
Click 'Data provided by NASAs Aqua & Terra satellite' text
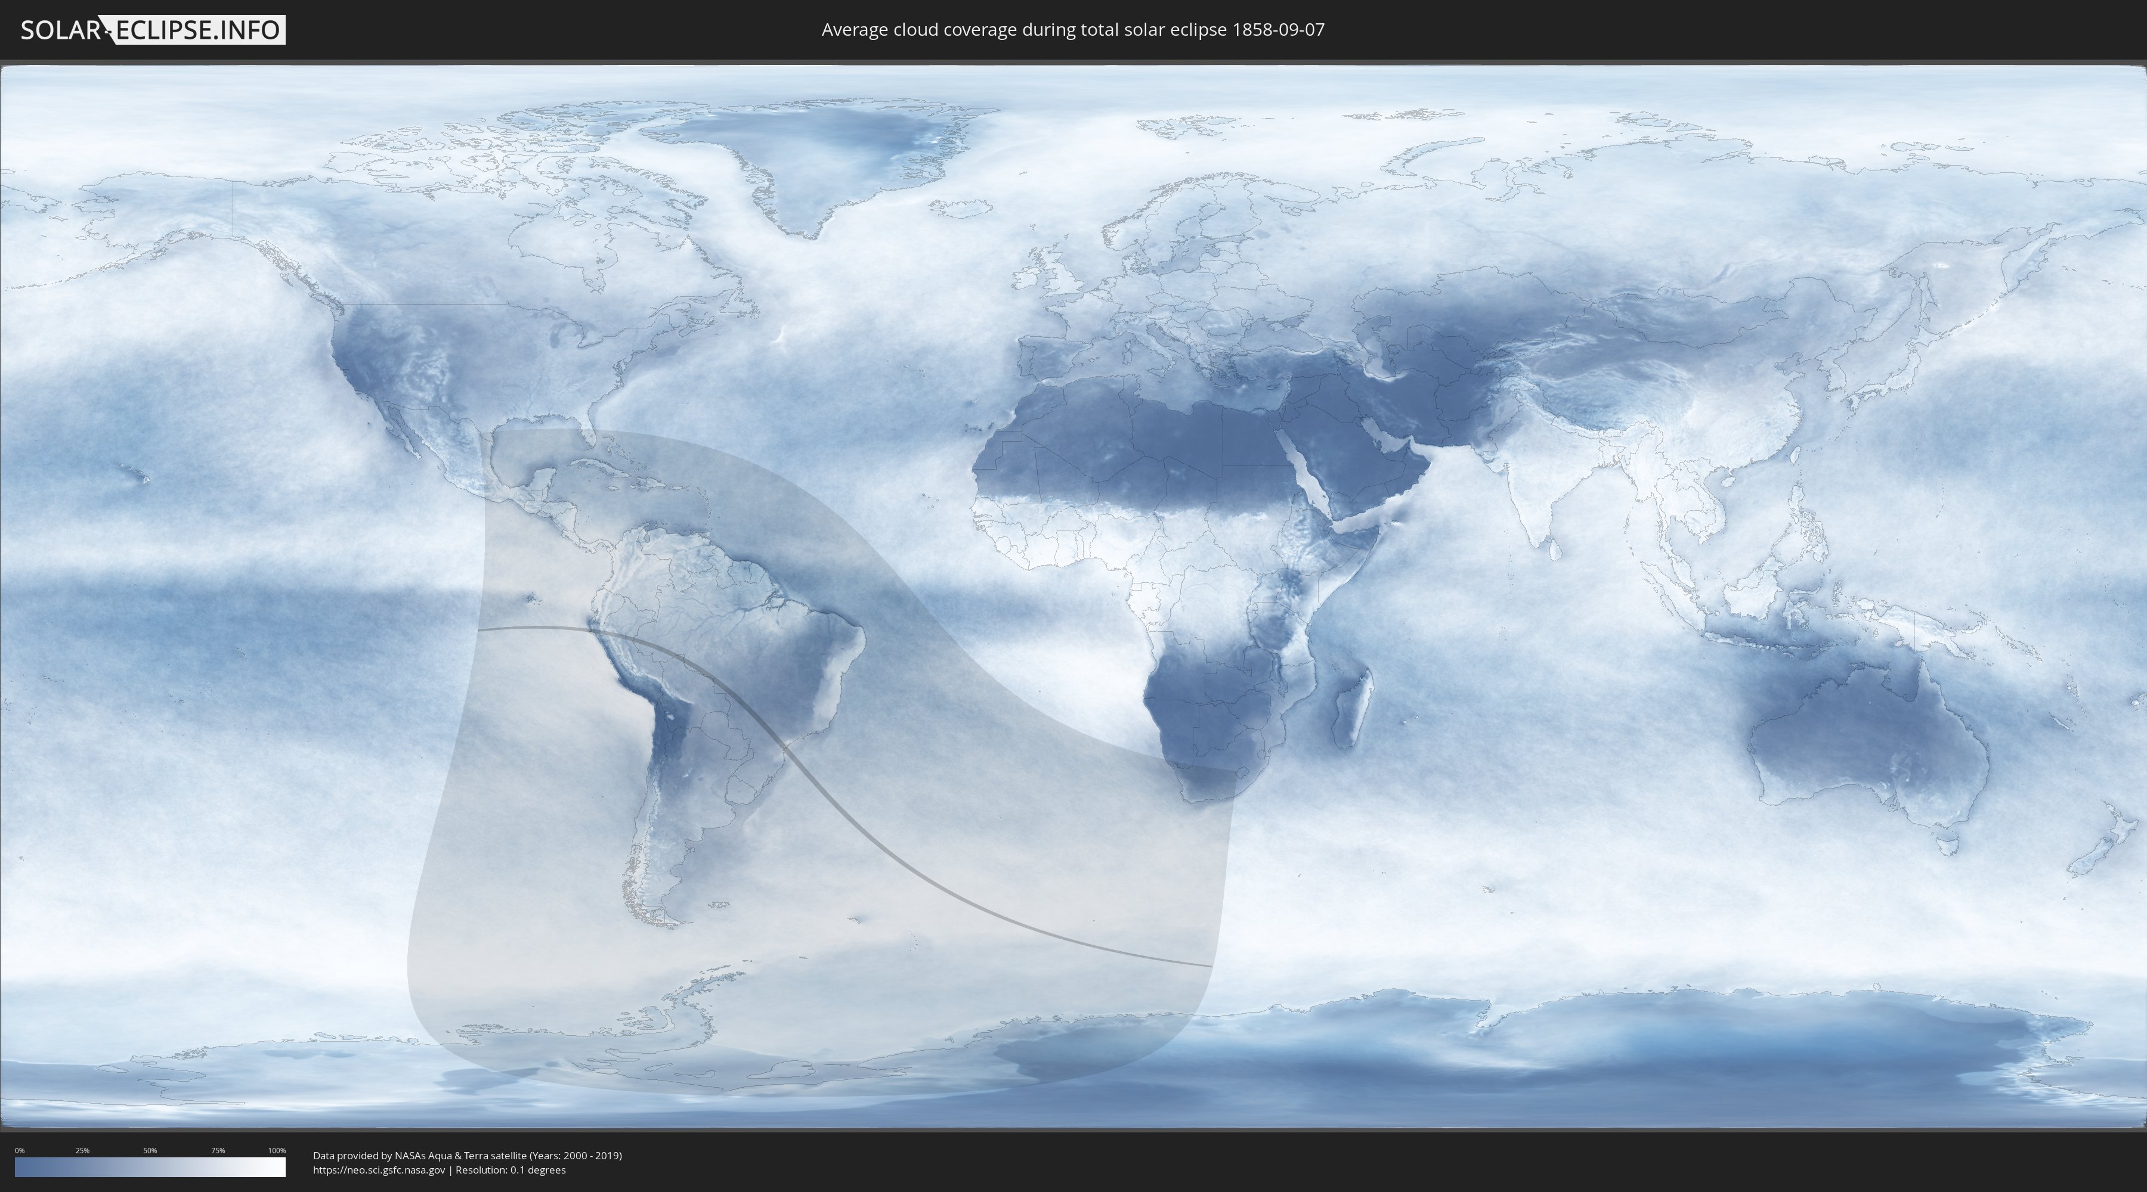click(x=419, y=1156)
